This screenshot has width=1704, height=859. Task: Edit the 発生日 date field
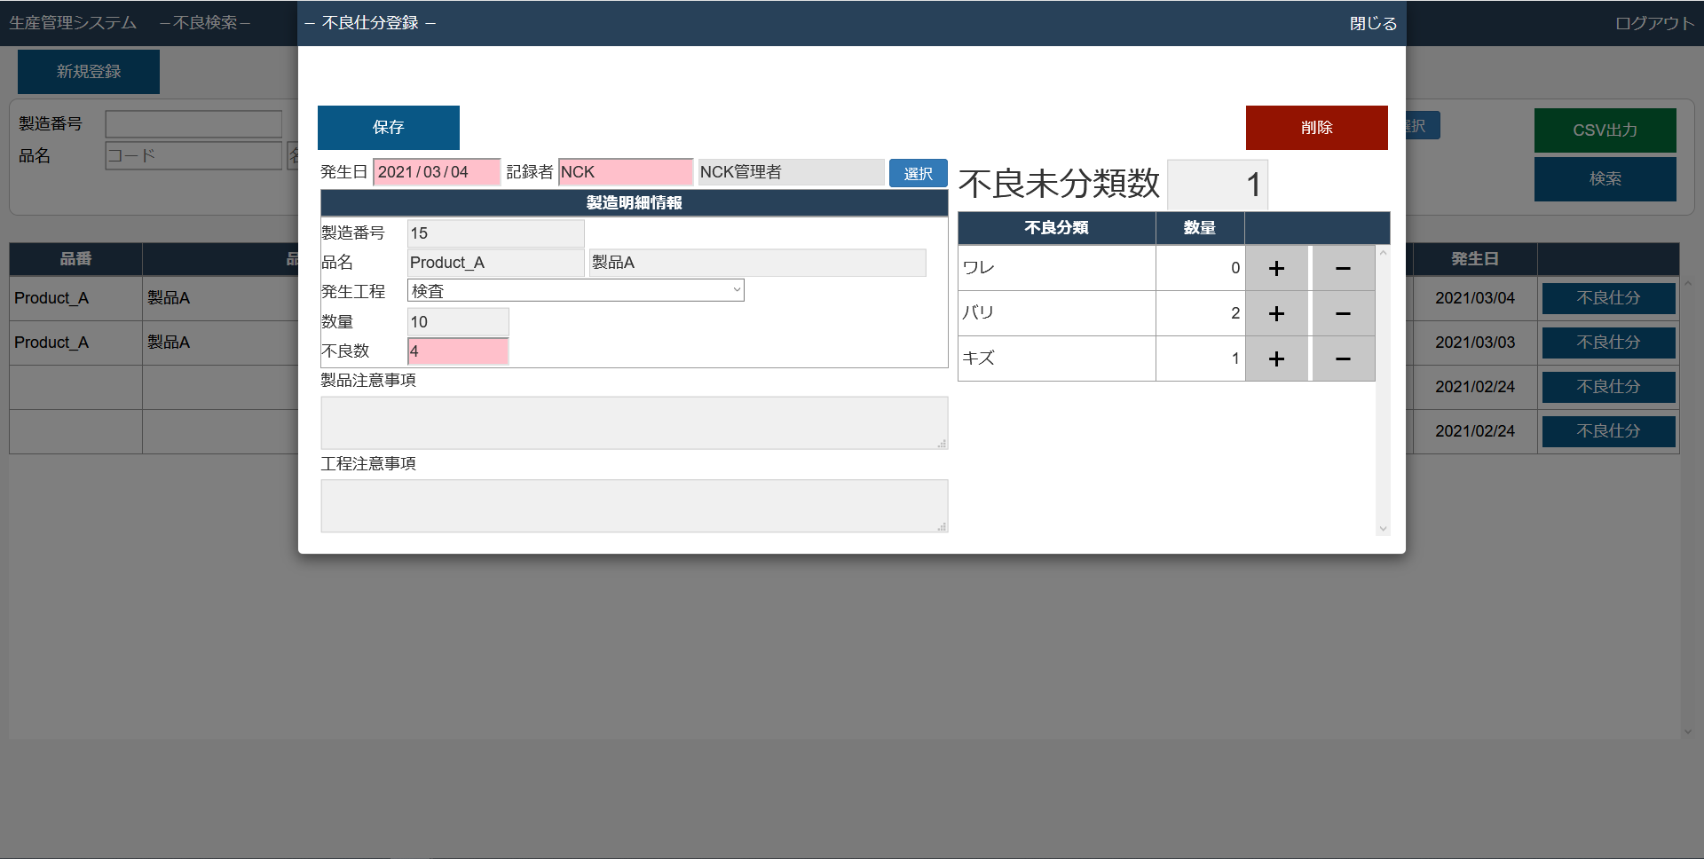[436, 172]
